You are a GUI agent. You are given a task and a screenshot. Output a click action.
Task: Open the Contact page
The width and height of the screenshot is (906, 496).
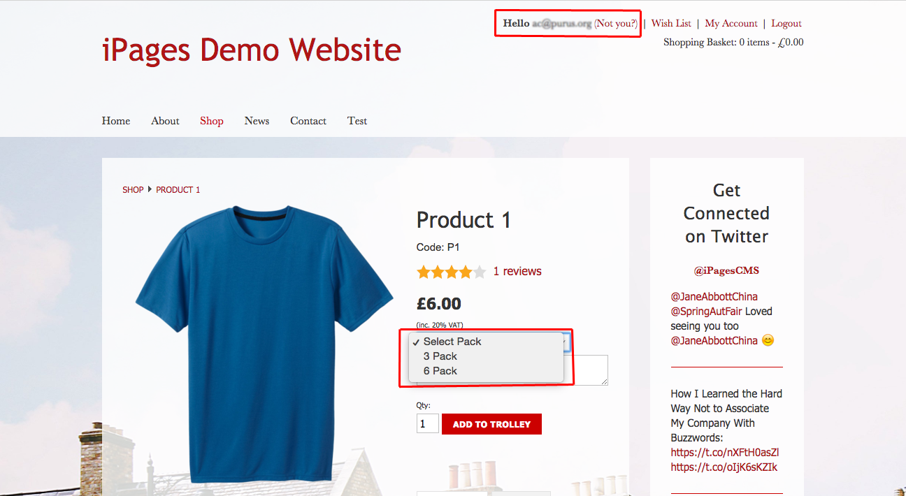click(x=308, y=121)
